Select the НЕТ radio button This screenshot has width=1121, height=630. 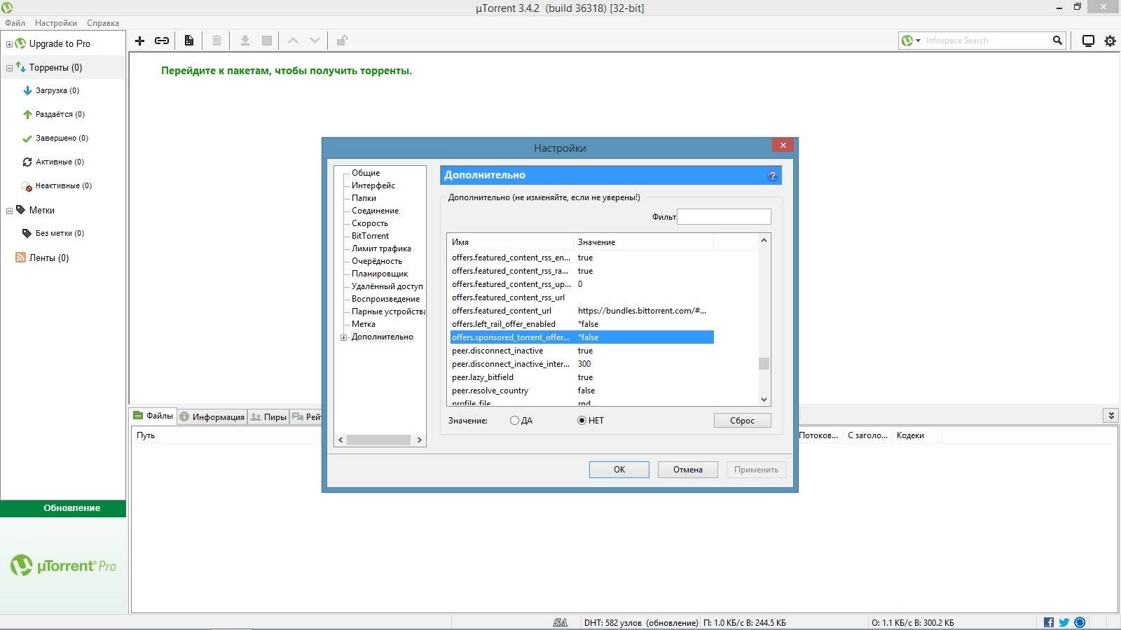pos(582,421)
